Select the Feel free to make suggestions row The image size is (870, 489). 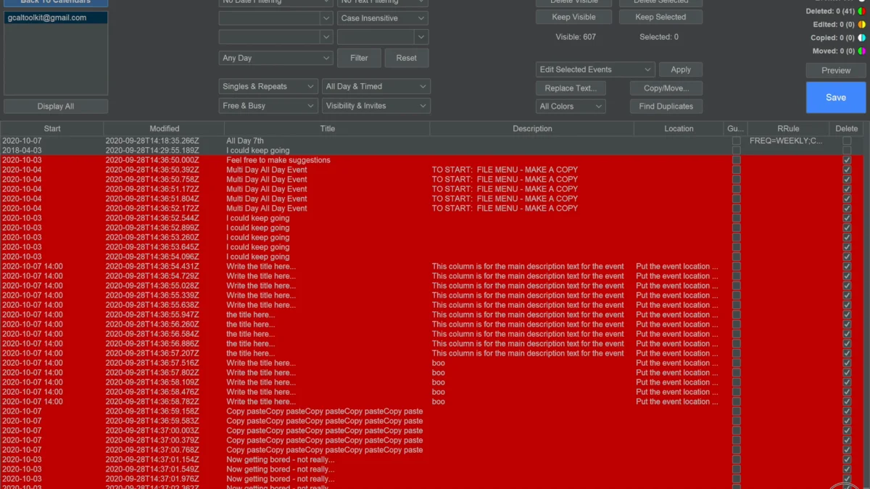point(431,160)
